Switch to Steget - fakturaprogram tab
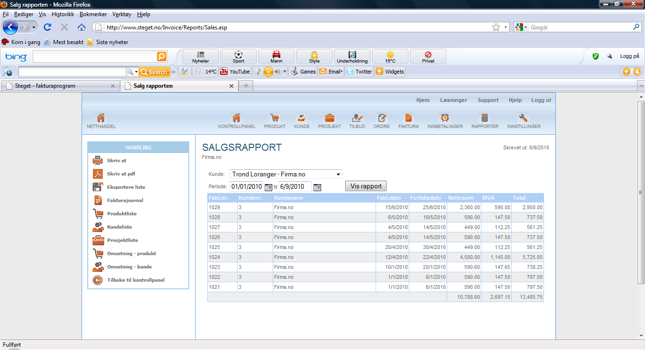This screenshot has width=645, height=350. tap(60, 86)
